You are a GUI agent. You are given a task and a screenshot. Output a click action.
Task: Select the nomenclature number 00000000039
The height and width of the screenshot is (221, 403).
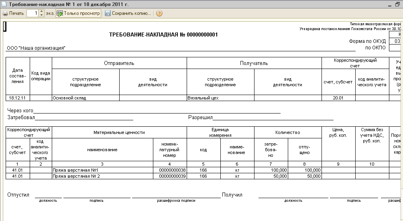(170, 176)
